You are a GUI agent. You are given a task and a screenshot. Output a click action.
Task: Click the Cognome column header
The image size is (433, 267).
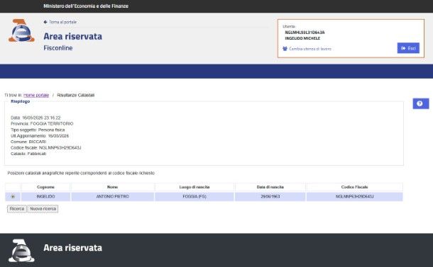[x=45, y=187]
